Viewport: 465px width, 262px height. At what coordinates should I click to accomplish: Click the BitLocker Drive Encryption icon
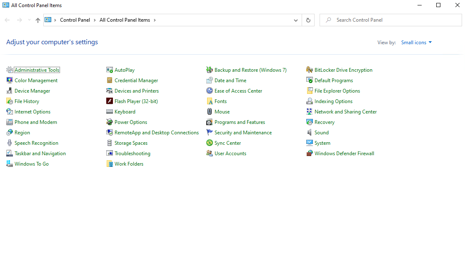click(310, 70)
